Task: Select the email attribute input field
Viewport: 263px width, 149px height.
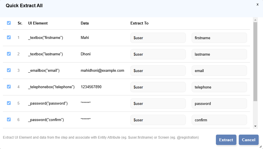Action: (219, 71)
